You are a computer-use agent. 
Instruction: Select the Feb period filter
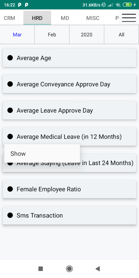pos(52,34)
